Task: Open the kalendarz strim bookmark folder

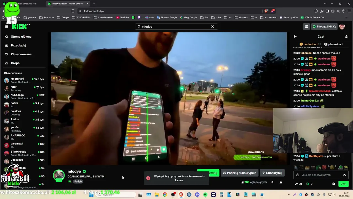Action: point(104,17)
